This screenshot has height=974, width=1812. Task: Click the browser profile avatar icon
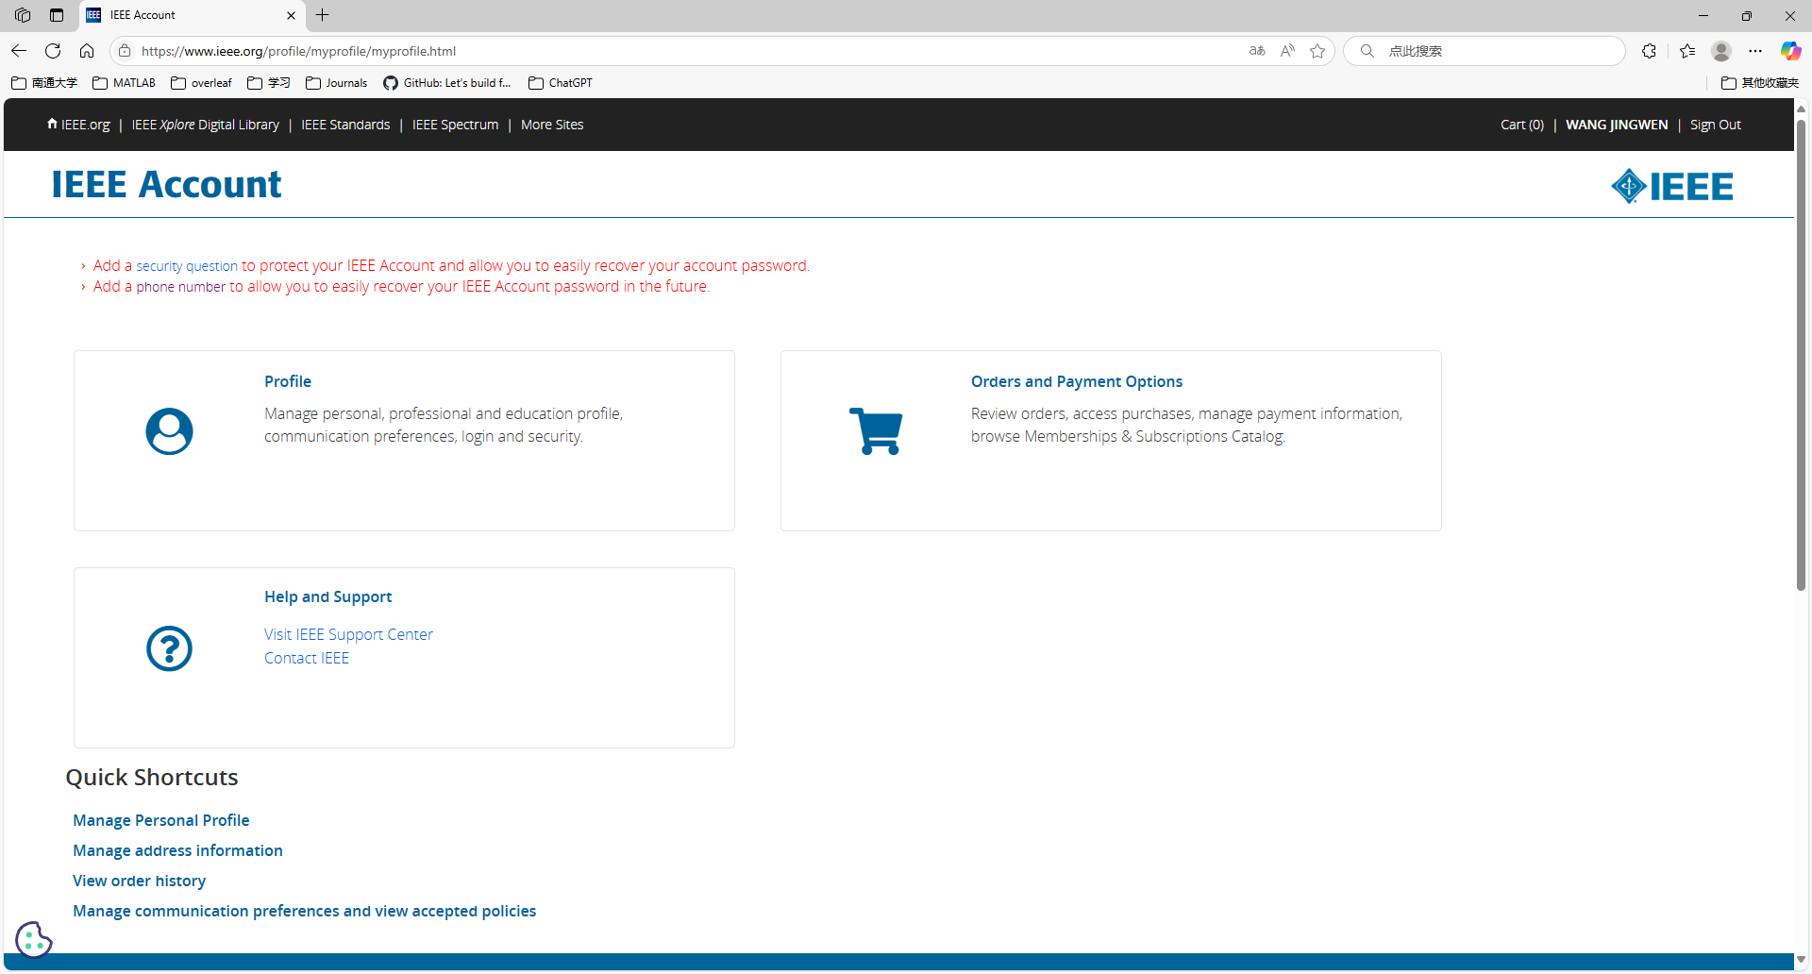click(1721, 51)
